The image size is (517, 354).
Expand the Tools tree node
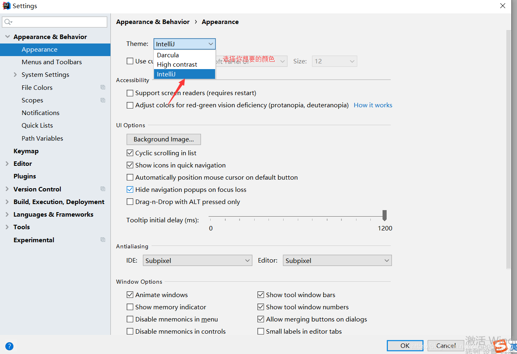(7, 227)
